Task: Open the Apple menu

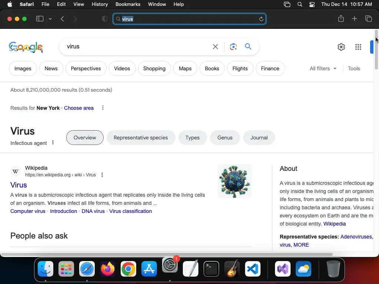Action: coord(10,4)
